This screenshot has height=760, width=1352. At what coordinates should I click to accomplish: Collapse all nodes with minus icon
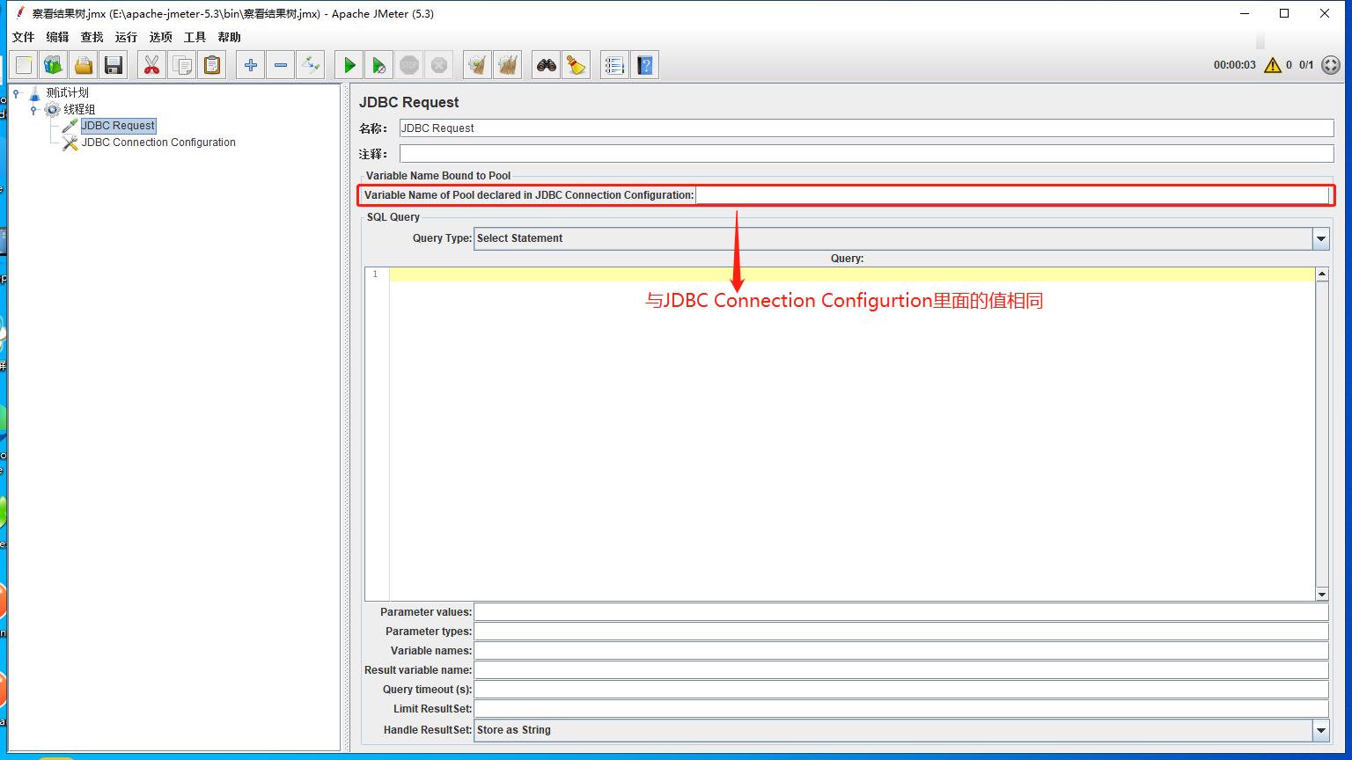tap(281, 65)
